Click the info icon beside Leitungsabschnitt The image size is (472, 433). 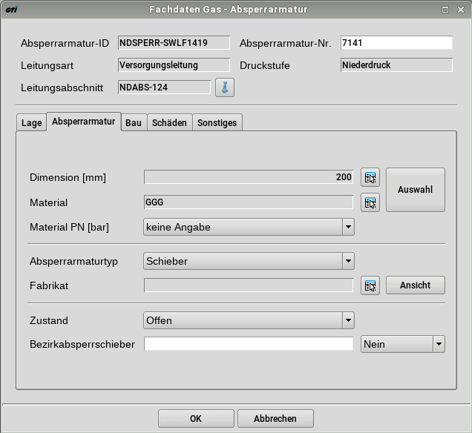pyautogui.click(x=225, y=88)
